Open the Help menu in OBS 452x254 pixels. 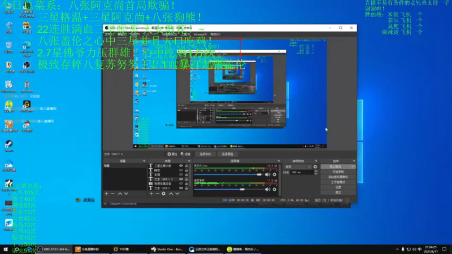point(215,34)
